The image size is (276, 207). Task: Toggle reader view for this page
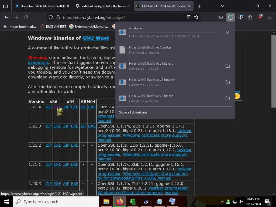(188, 17)
